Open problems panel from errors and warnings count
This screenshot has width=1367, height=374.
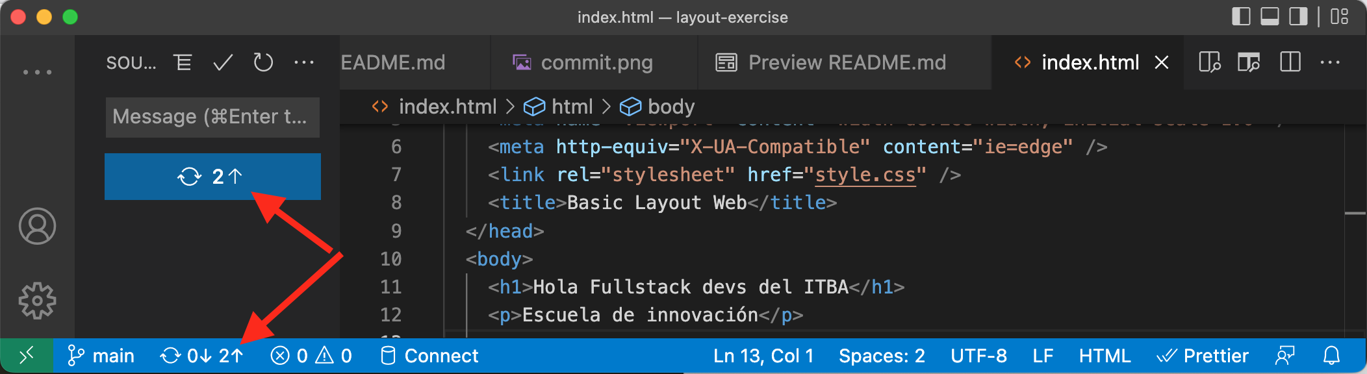click(311, 356)
